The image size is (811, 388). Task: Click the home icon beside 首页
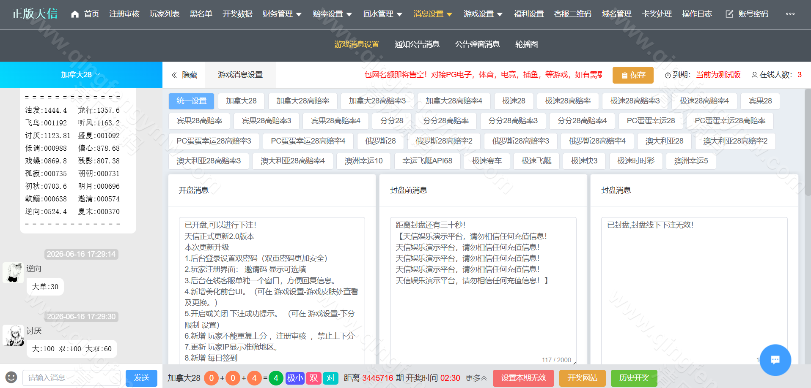coord(75,14)
